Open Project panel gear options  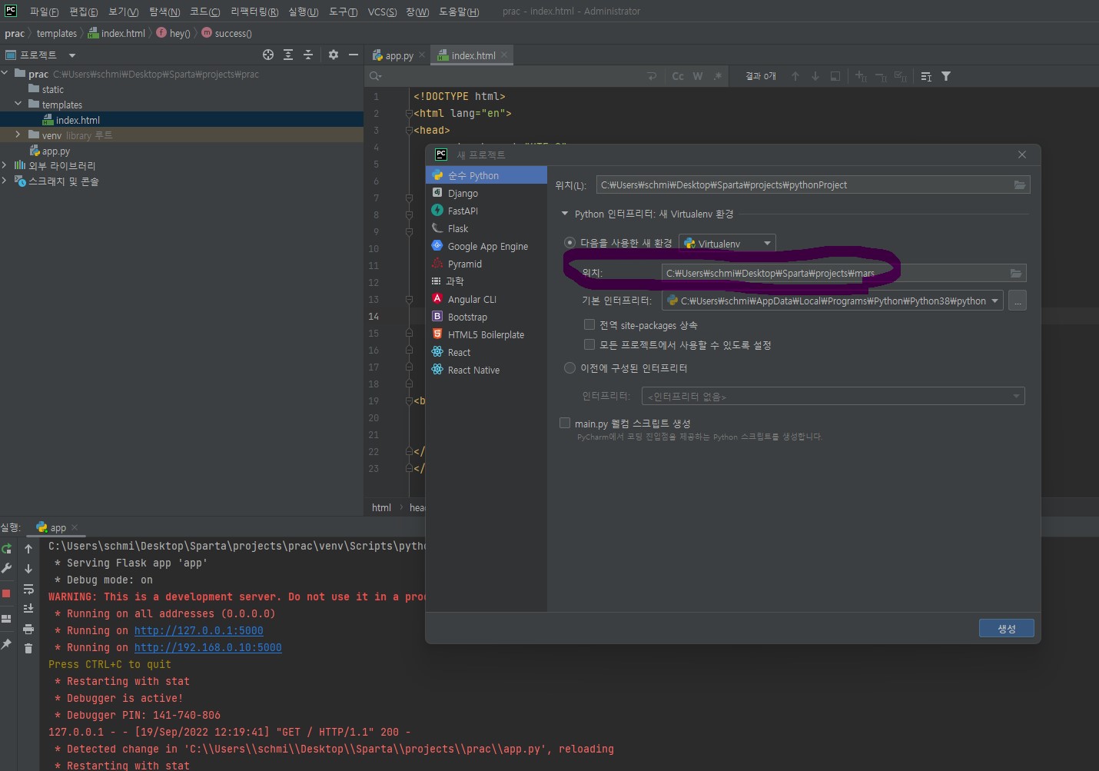coord(334,55)
